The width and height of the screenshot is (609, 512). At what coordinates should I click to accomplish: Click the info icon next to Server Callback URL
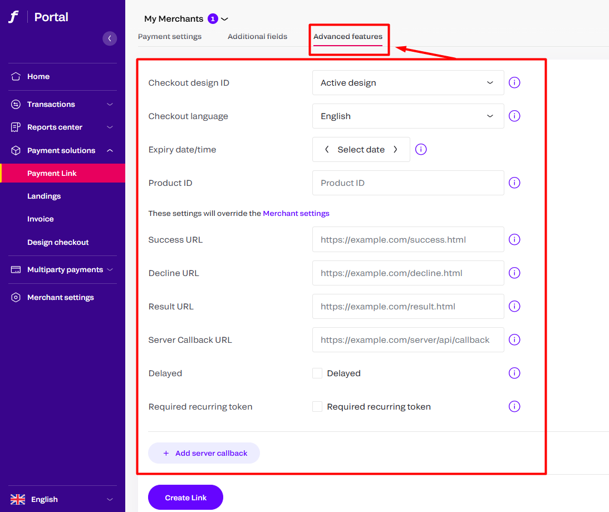[x=514, y=339]
